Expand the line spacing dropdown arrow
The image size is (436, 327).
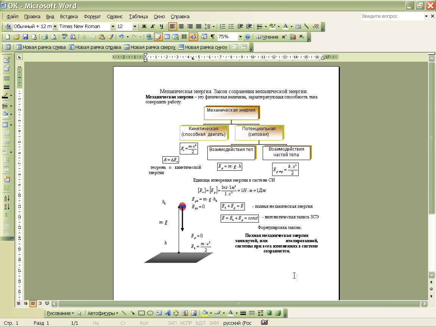[213, 26]
